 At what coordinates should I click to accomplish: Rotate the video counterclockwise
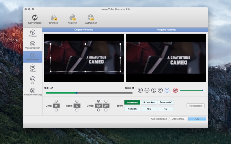[x=167, y=90]
